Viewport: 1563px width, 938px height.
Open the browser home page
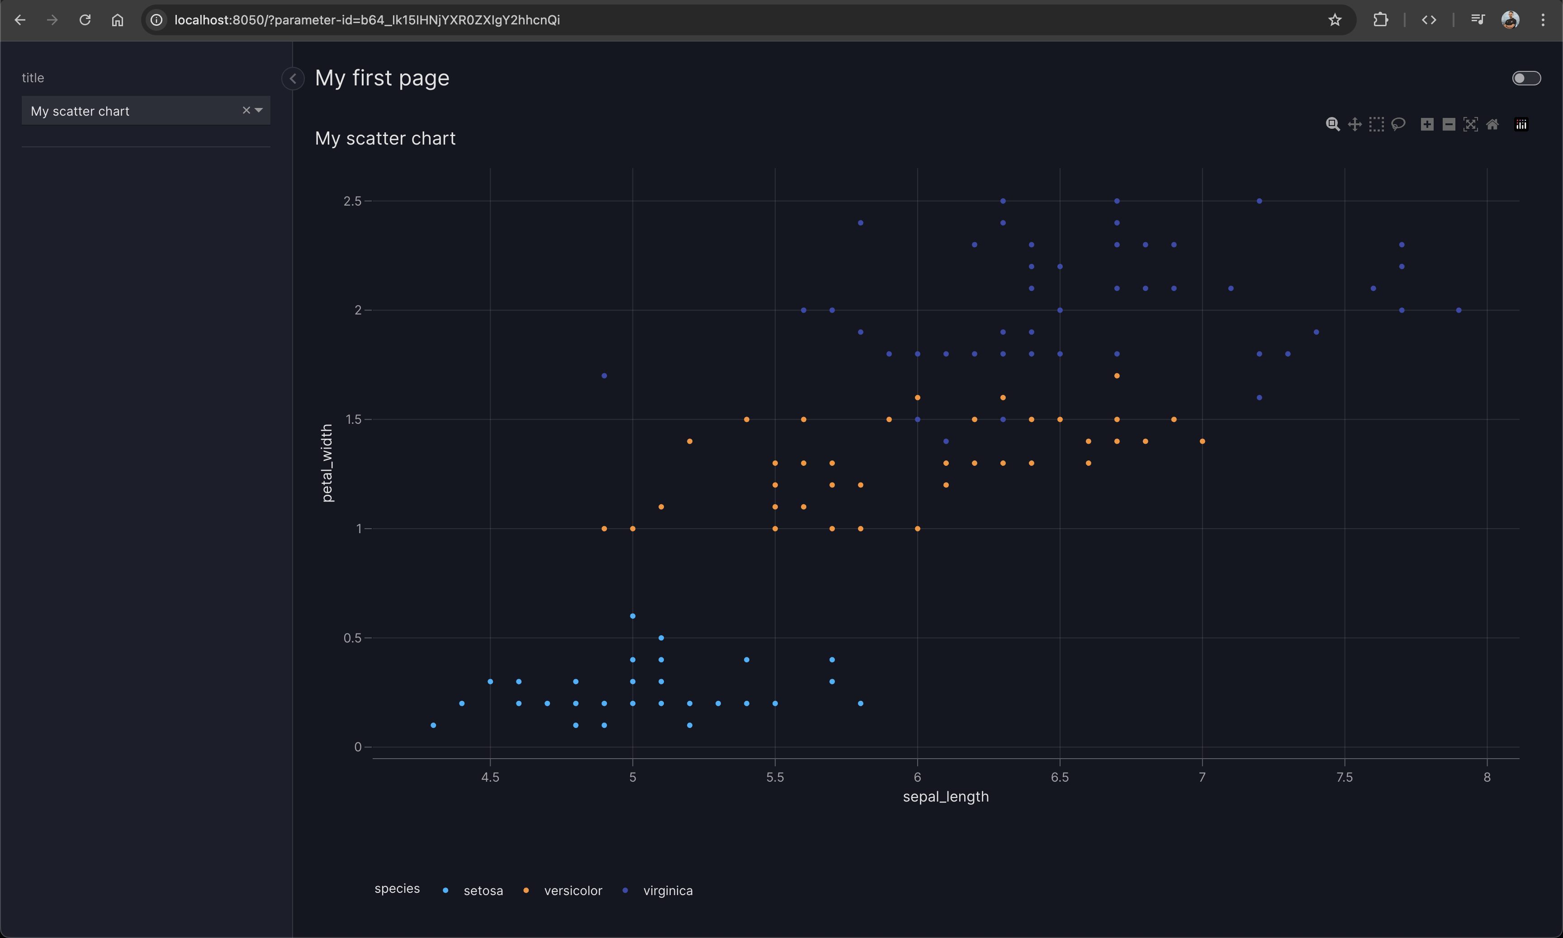(x=118, y=20)
